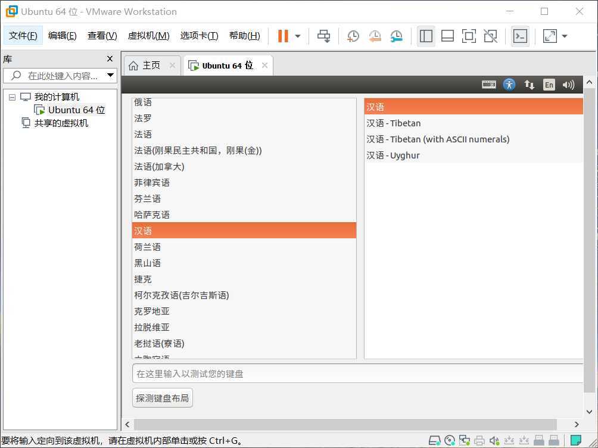
Task: Close the 主页 tab
Action: [172, 66]
